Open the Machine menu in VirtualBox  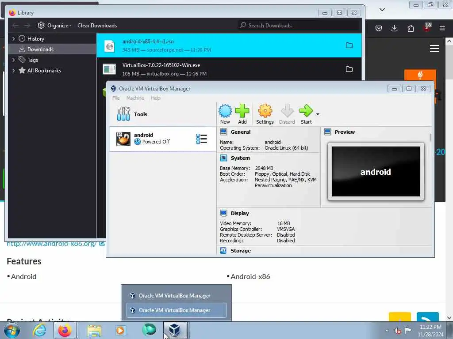click(135, 98)
